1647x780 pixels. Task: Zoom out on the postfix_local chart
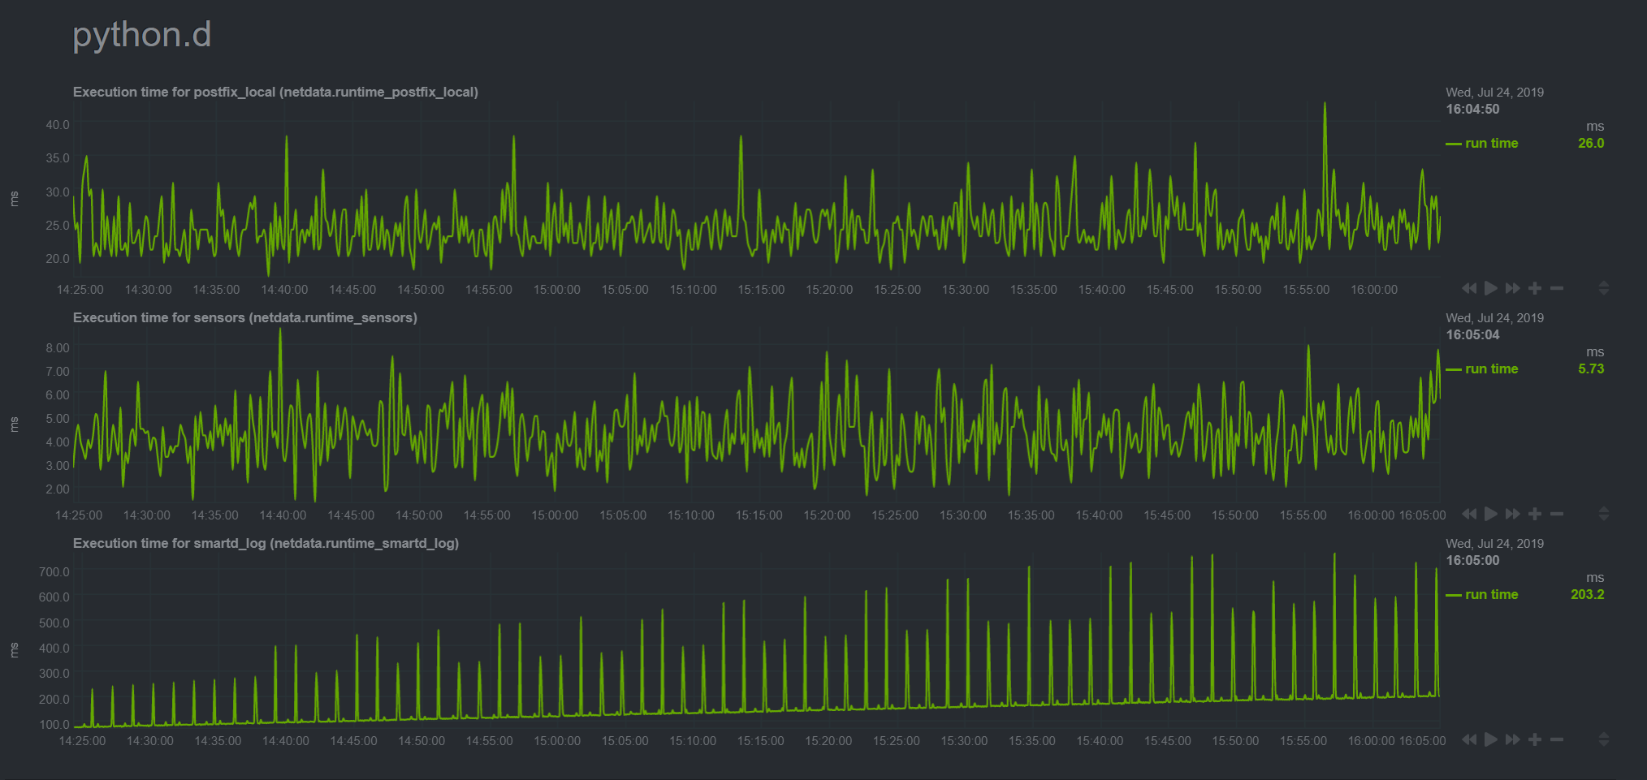click(1558, 288)
